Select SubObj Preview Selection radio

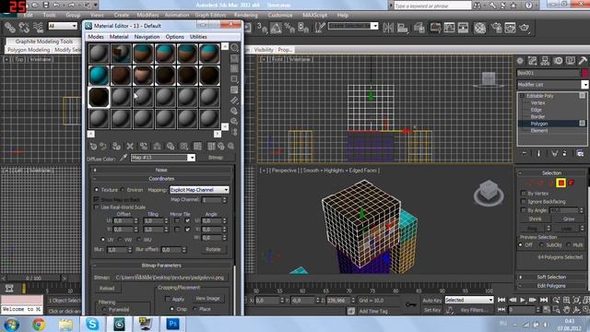pyautogui.click(x=541, y=244)
